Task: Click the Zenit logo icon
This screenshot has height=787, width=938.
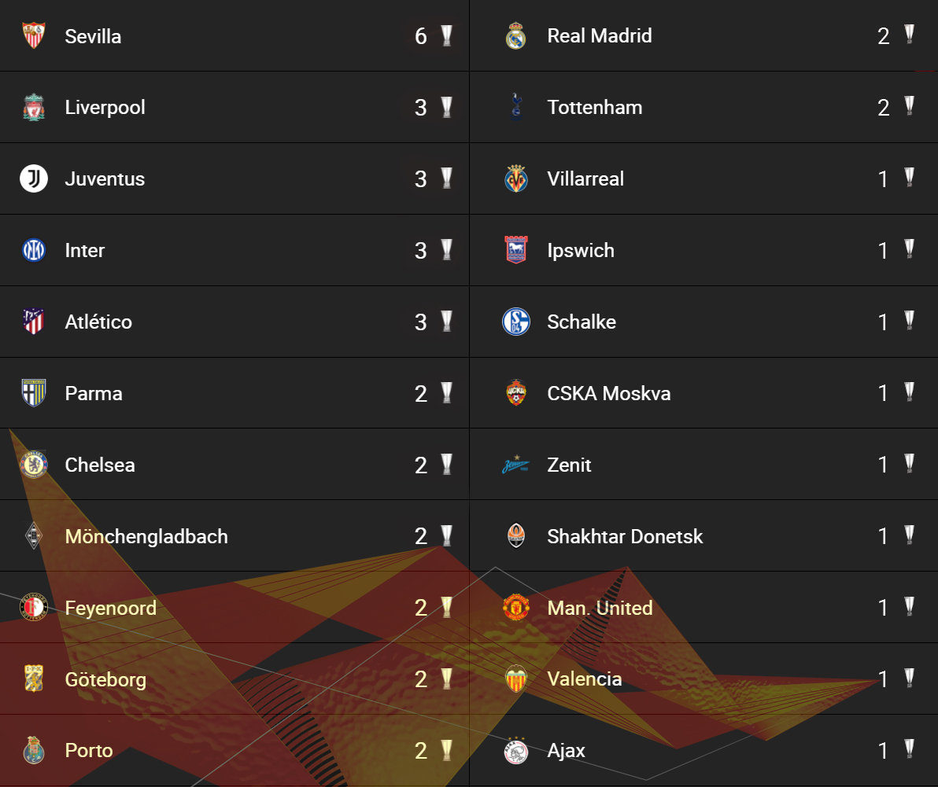Action: pyautogui.click(x=515, y=465)
